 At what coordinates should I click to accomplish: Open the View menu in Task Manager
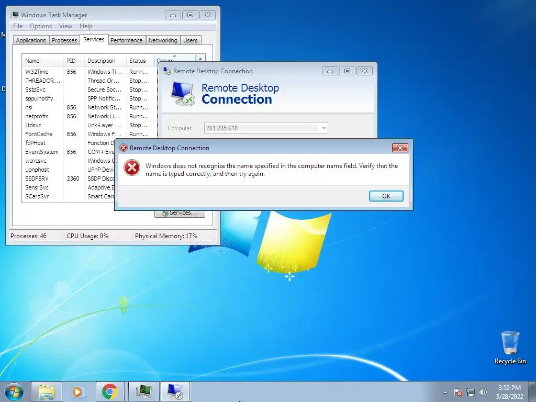click(x=65, y=26)
